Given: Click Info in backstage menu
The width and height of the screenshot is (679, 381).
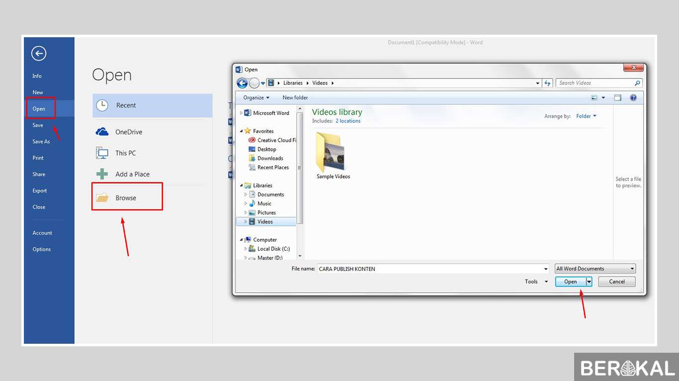Looking at the screenshot, I should click(37, 76).
